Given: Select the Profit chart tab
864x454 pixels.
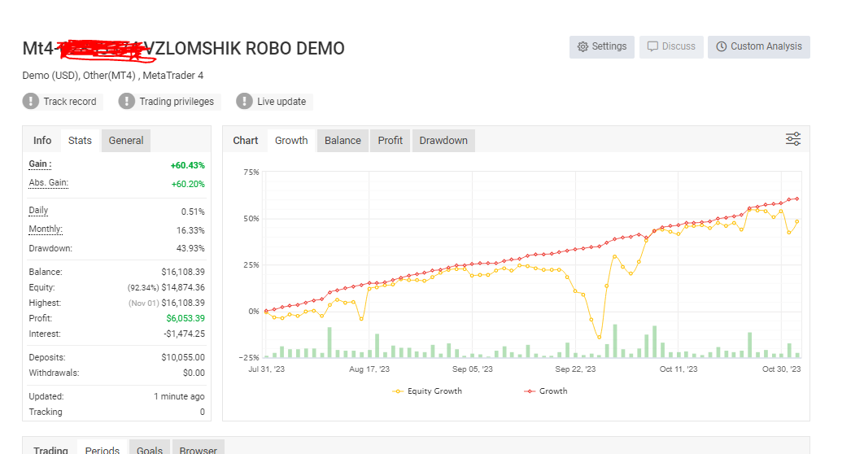Looking at the screenshot, I should 391,141.
